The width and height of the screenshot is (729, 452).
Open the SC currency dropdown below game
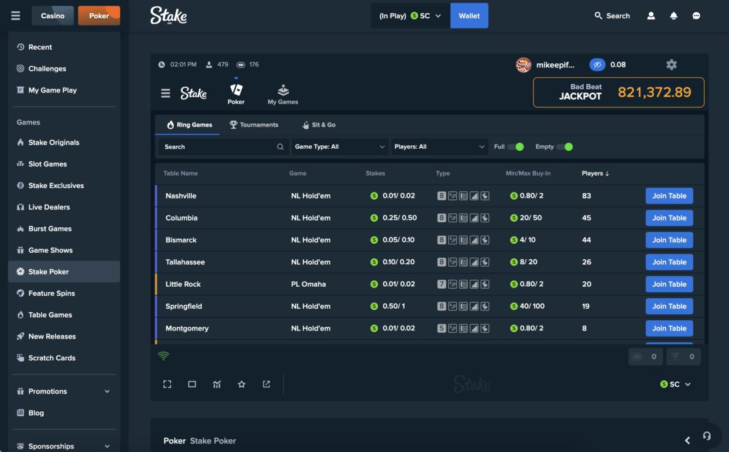pos(675,384)
